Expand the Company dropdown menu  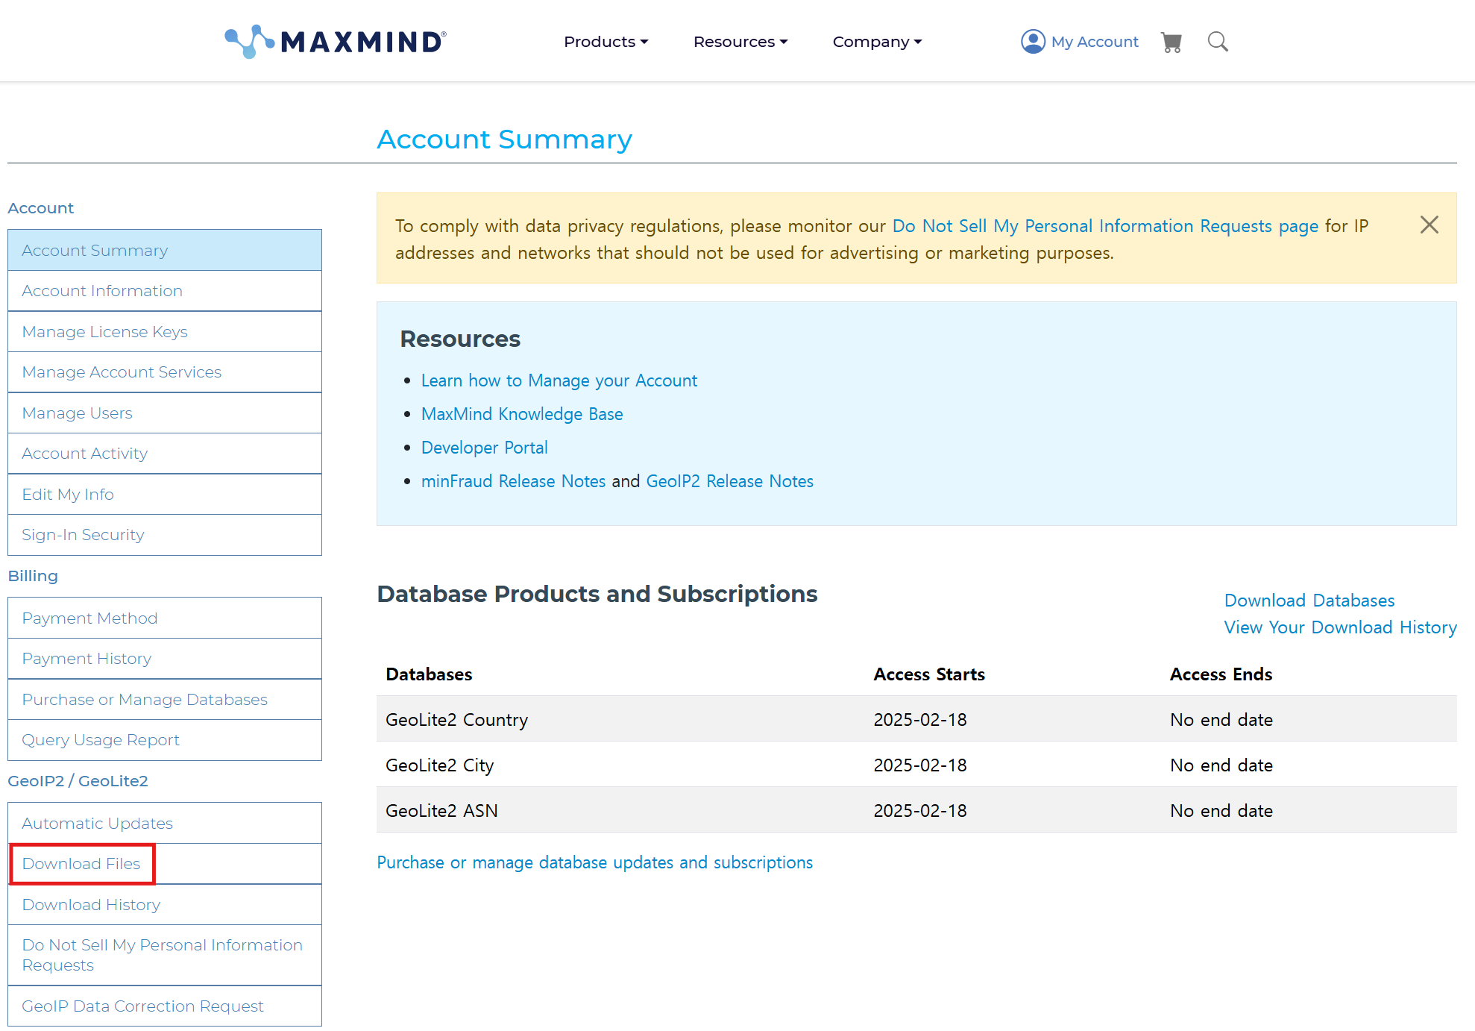pyautogui.click(x=877, y=42)
